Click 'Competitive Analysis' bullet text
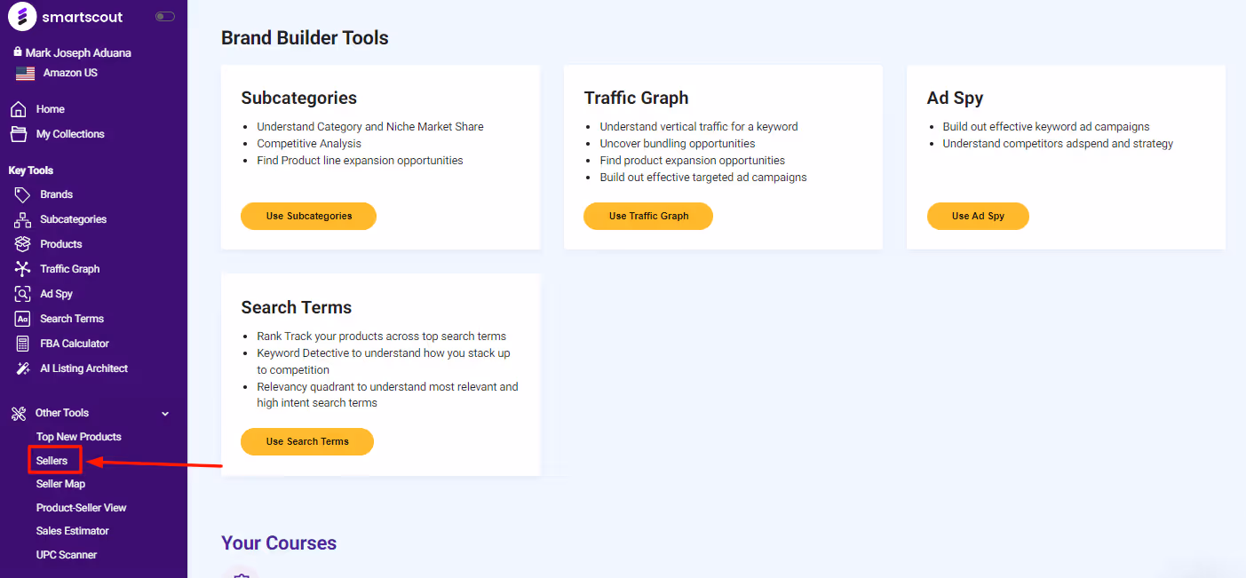The image size is (1246, 578). point(309,143)
